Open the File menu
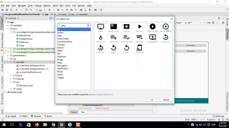This screenshot has width=229, height=128. point(3,6)
